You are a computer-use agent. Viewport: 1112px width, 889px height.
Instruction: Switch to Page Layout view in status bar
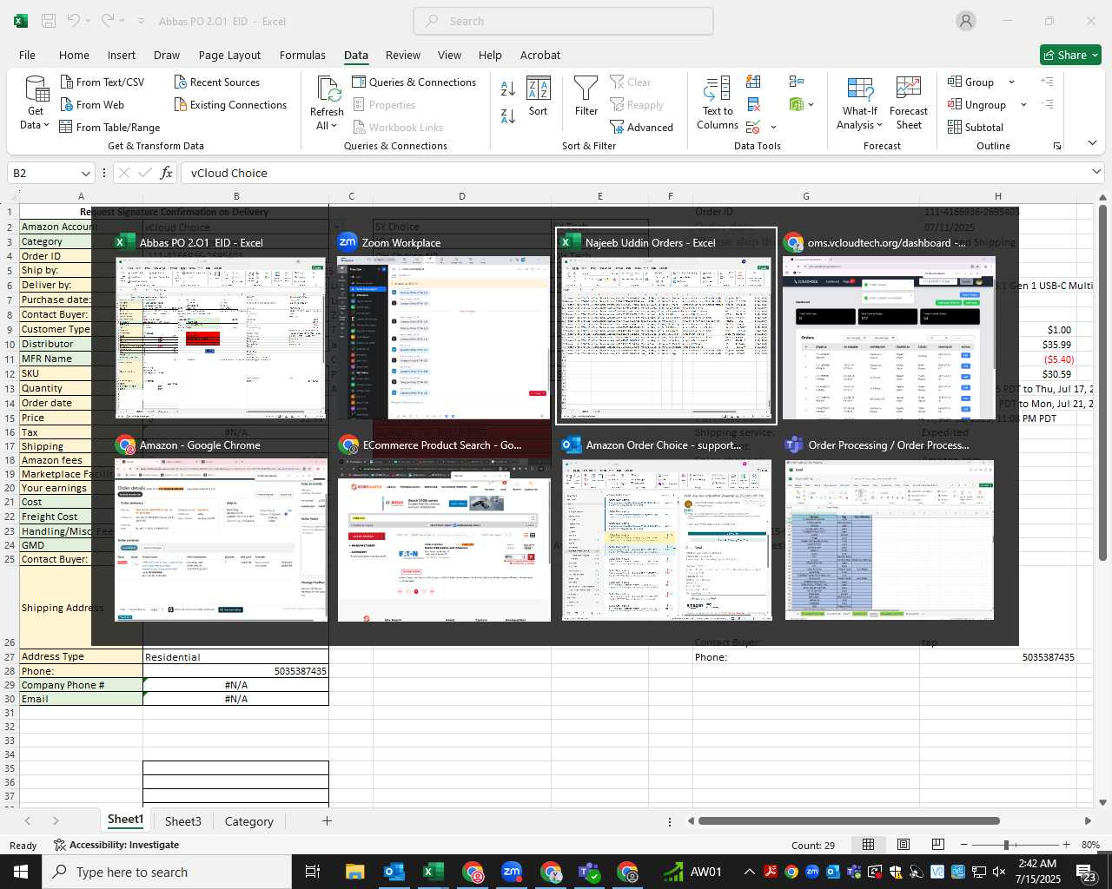tap(903, 845)
